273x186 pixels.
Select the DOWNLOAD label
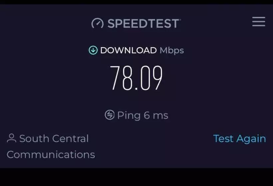click(129, 50)
